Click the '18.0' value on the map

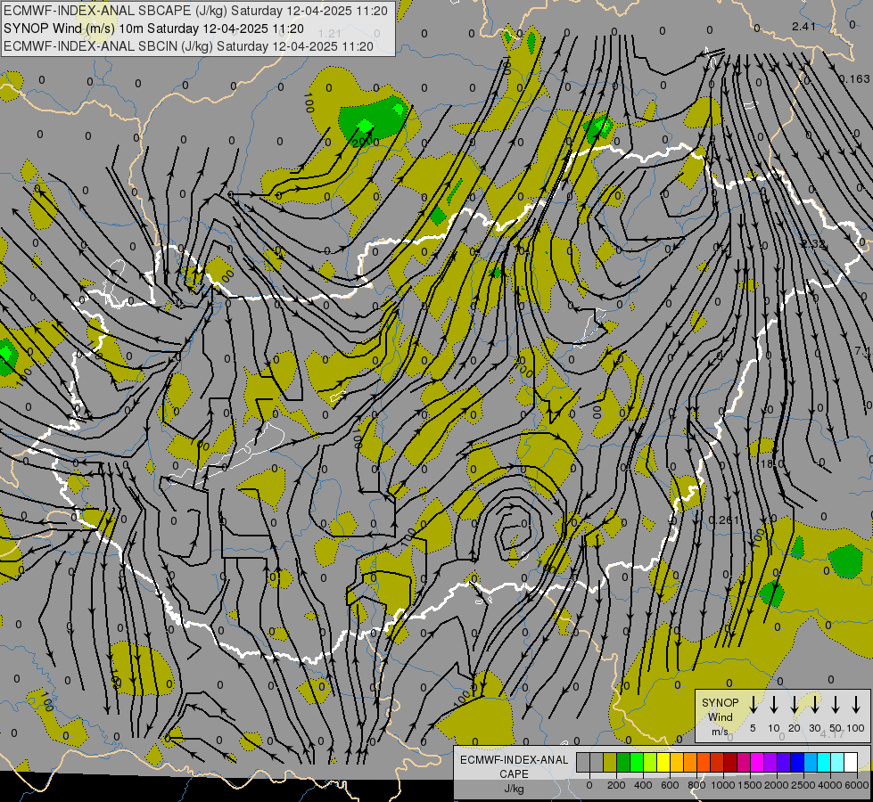[772, 463]
